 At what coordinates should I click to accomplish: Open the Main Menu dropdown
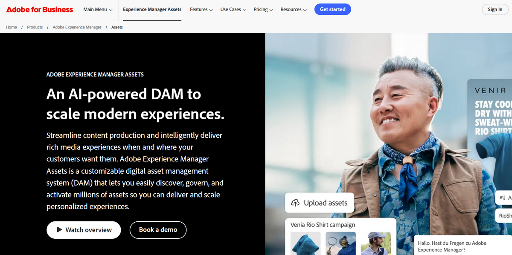[x=98, y=9]
